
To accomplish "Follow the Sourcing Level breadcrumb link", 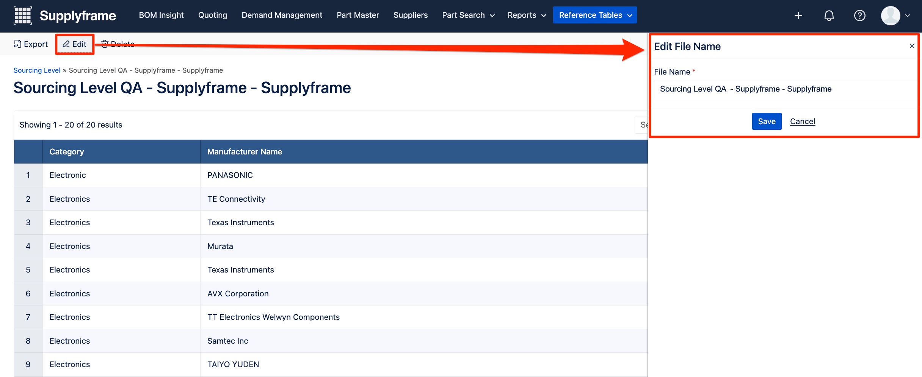I will pos(37,70).
